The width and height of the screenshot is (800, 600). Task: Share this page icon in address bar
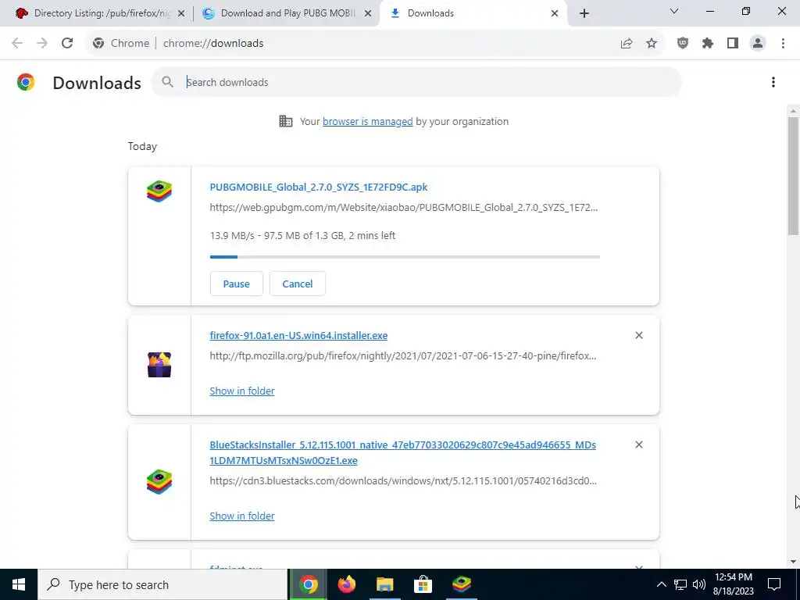point(627,44)
